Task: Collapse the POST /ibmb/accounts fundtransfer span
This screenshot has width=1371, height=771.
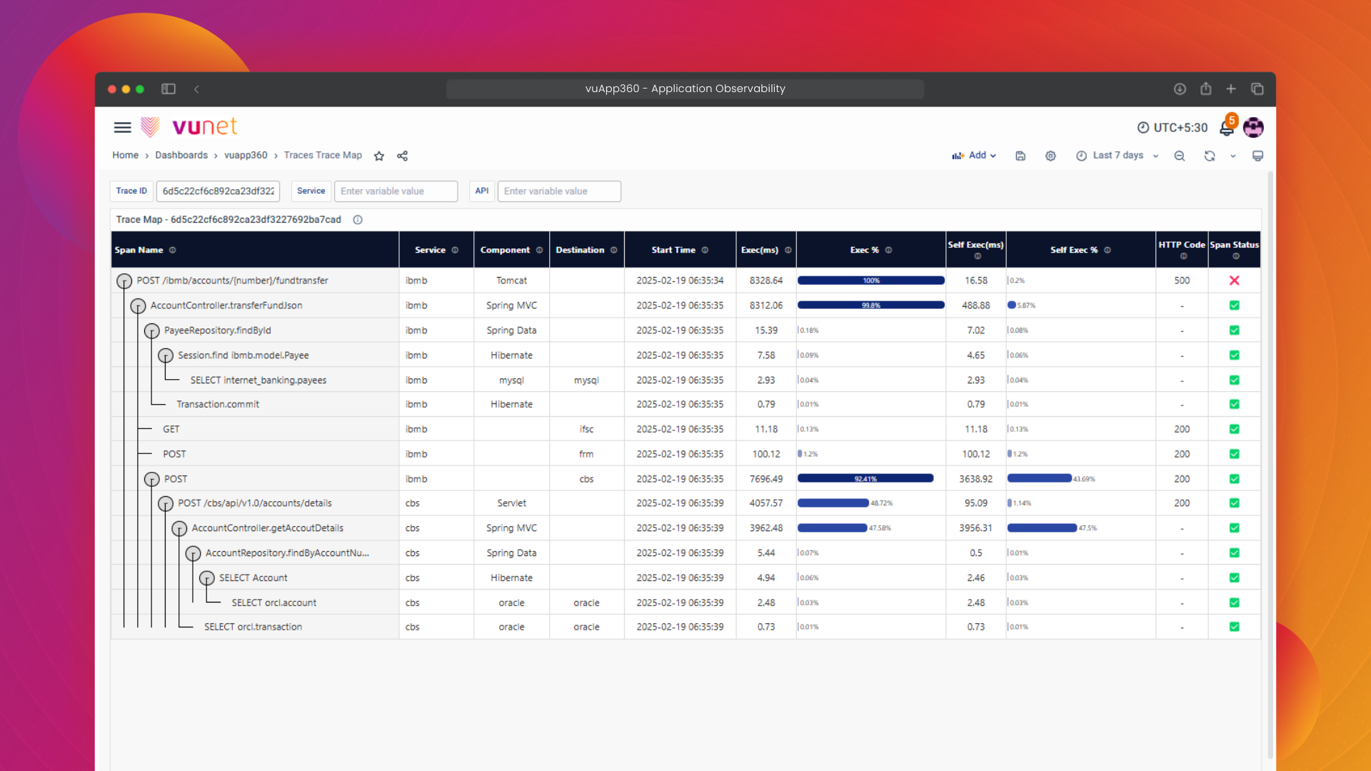Action: tap(124, 281)
